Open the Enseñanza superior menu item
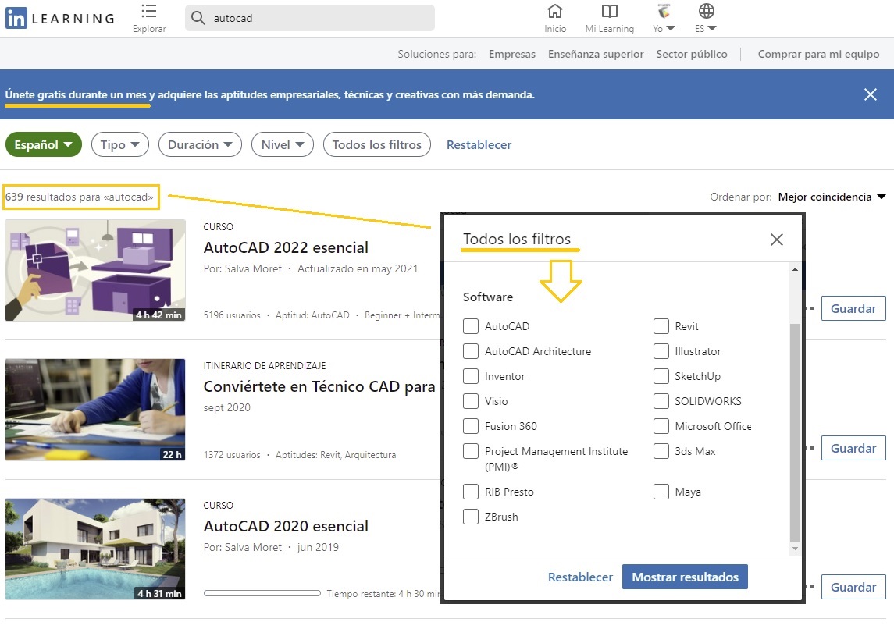This screenshot has width=894, height=629. [x=596, y=54]
